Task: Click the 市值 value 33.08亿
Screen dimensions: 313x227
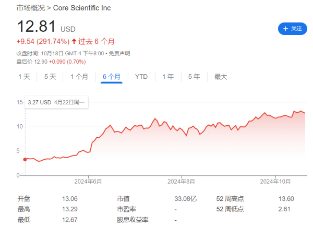Action: point(186,199)
